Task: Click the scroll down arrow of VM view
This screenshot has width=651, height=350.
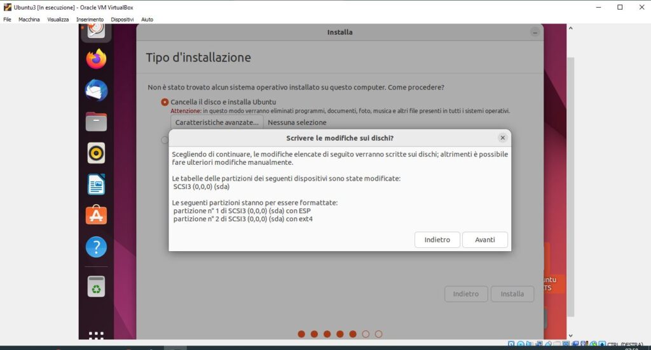Action: [x=570, y=335]
